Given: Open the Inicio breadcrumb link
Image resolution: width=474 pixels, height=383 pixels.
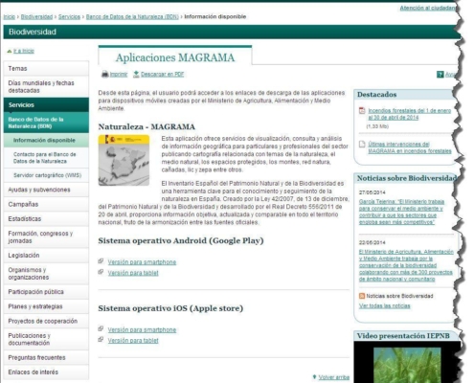Looking at the screenshot, I should 10,16.
